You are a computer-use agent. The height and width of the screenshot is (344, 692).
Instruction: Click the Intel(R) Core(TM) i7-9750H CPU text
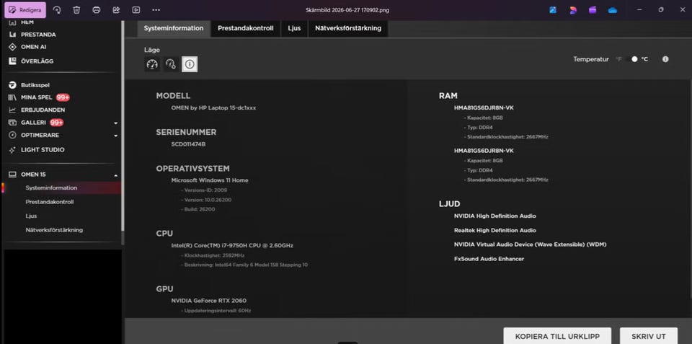[232, 245]
